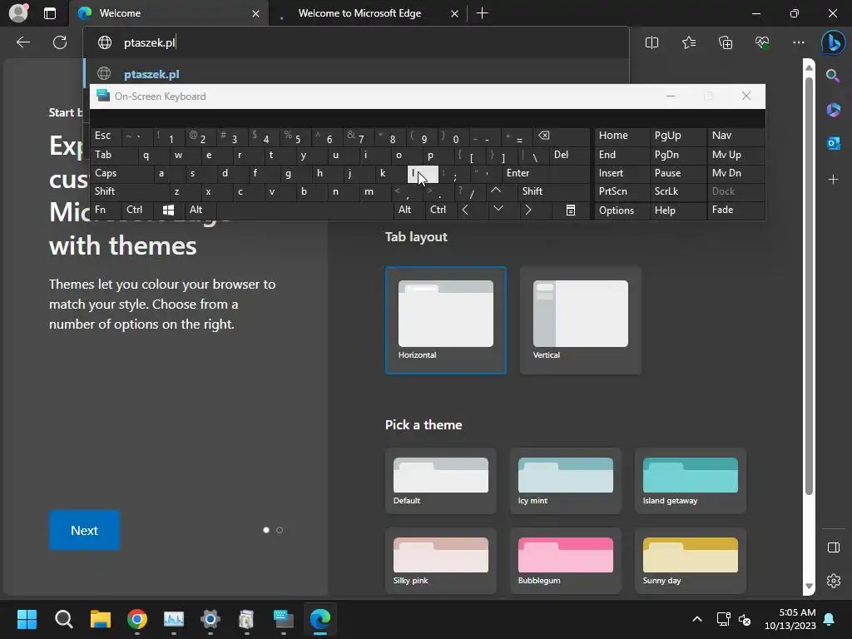Viewport: 852px width, 639px height.
Task: Go to second onboarding page dot
Action: [280, 530]
